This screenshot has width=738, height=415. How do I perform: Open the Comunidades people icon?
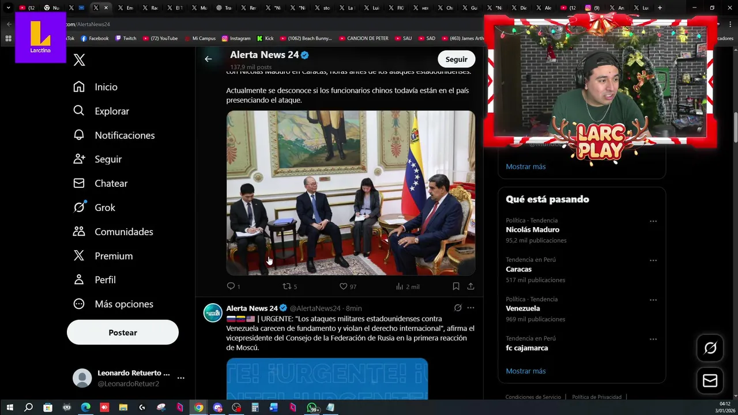pos(79,232)
